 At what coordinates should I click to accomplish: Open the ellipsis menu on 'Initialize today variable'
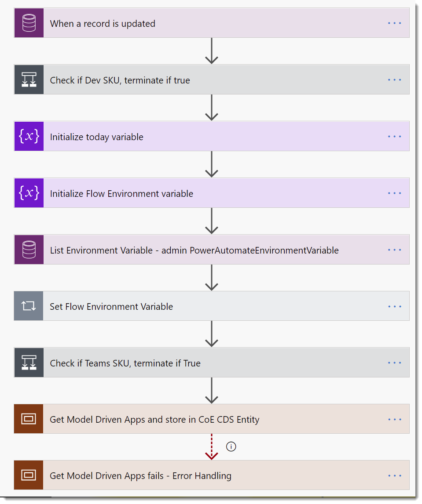pos(394,136)
